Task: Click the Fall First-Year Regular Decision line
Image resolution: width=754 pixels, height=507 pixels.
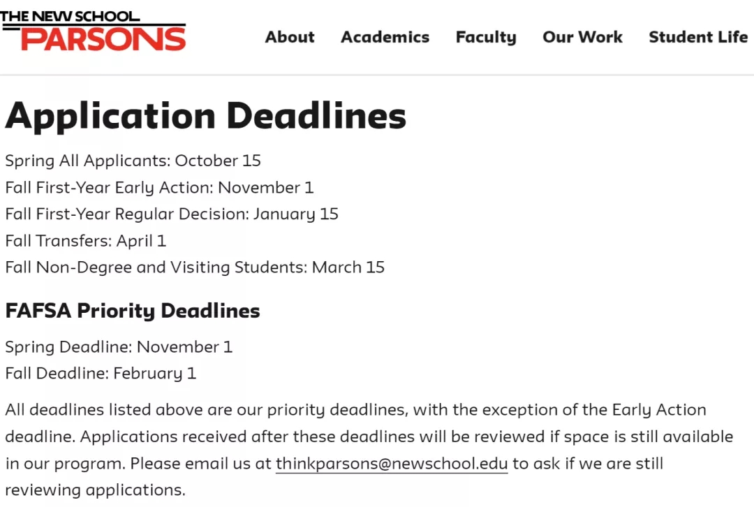Action: (x=172, y=214)
